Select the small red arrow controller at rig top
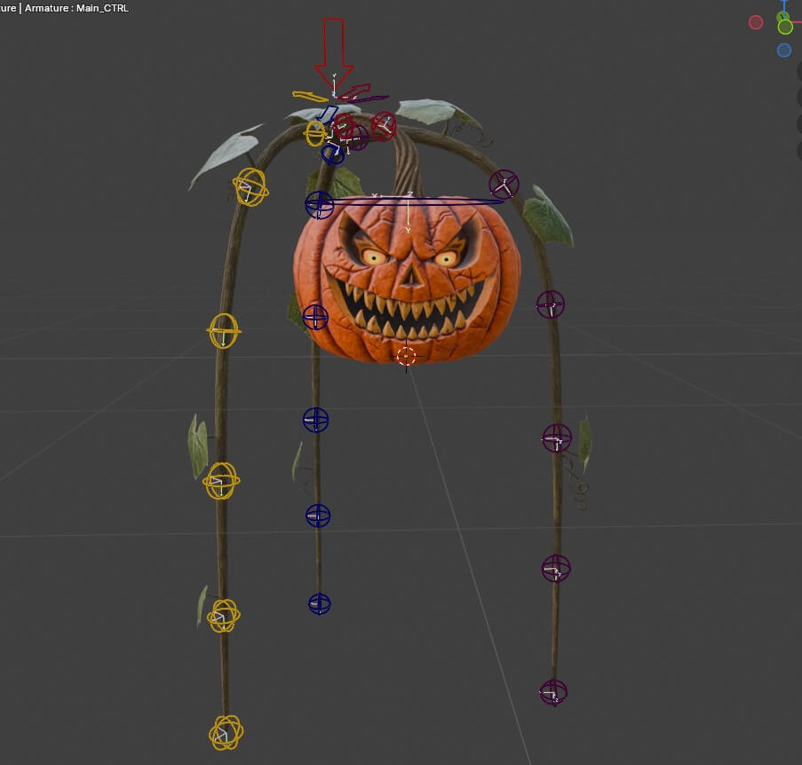The height and width of the screenshot is (765, 802). pos(356,92)
